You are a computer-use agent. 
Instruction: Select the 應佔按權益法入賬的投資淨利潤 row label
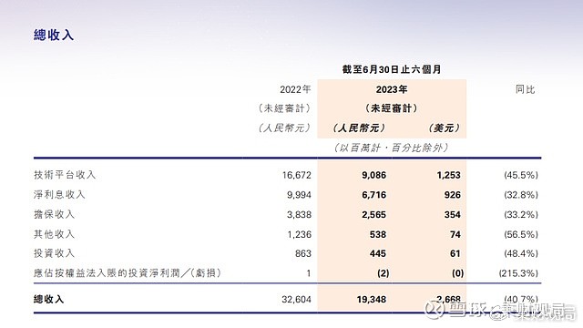[x=128, y=273]
